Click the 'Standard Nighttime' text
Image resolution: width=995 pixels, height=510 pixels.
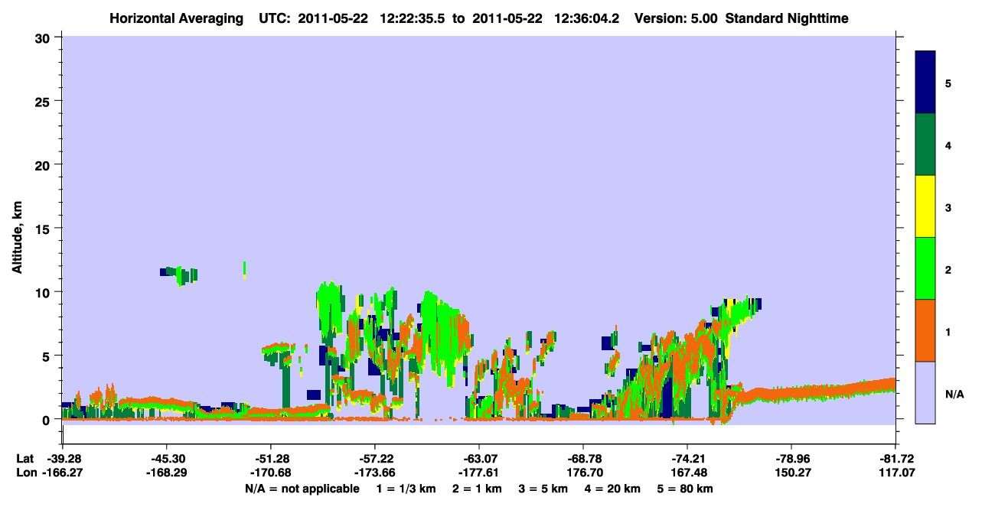pyautogui.click(x=787, y=18)
